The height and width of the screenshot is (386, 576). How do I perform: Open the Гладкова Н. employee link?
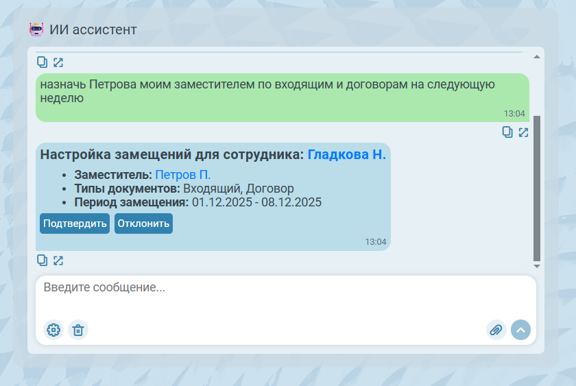[x=346, y=154]
